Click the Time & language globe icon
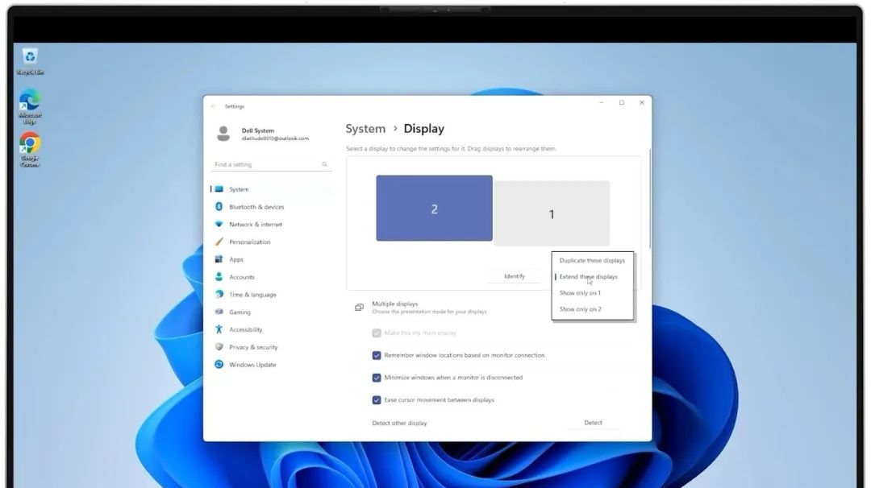This screenshot has height=488, width=871. click(219, 294)
